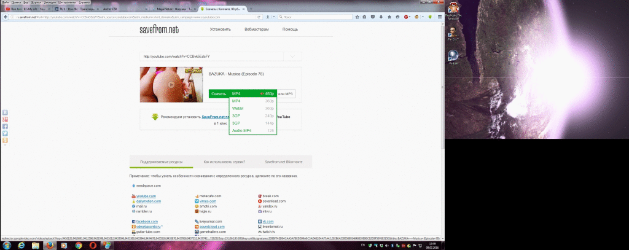The height and width of the screenshot is (250, 629).
Task: Open Pinball desktop shortcut
Action: 453,57
